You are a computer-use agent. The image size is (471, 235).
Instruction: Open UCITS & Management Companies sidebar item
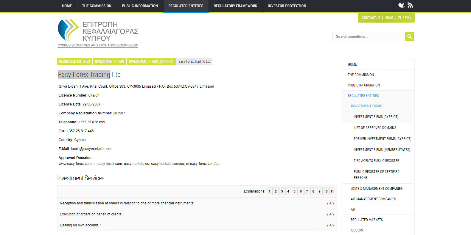378,189
